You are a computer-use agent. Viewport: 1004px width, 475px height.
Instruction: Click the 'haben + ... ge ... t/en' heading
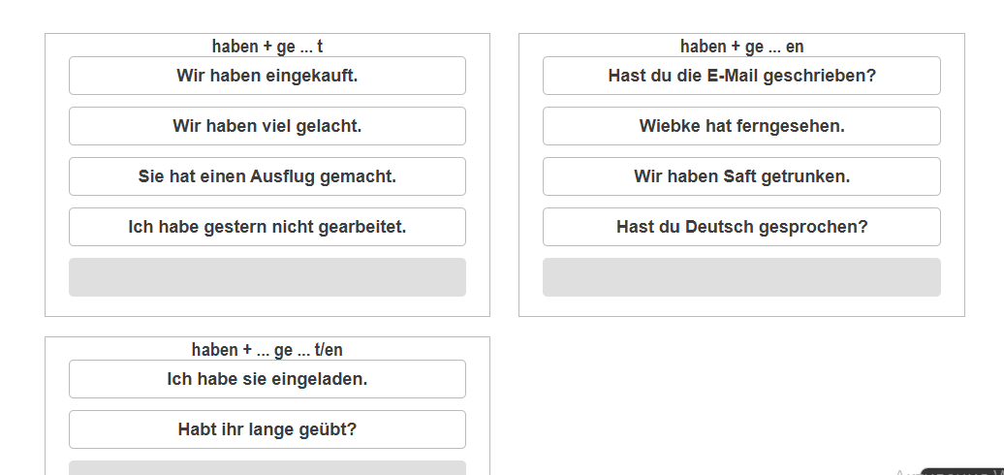pyautogui.click(x=267, y=350)
